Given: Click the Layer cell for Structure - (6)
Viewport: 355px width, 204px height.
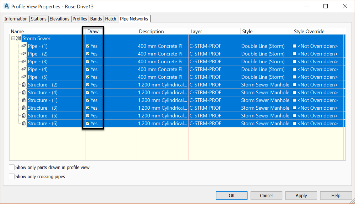Looking at the screenshot, I should pyautogui.click(x=214, y=123).
